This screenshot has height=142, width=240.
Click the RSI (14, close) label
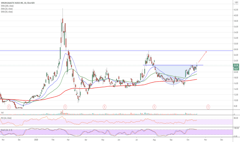(x=6, y=118)
